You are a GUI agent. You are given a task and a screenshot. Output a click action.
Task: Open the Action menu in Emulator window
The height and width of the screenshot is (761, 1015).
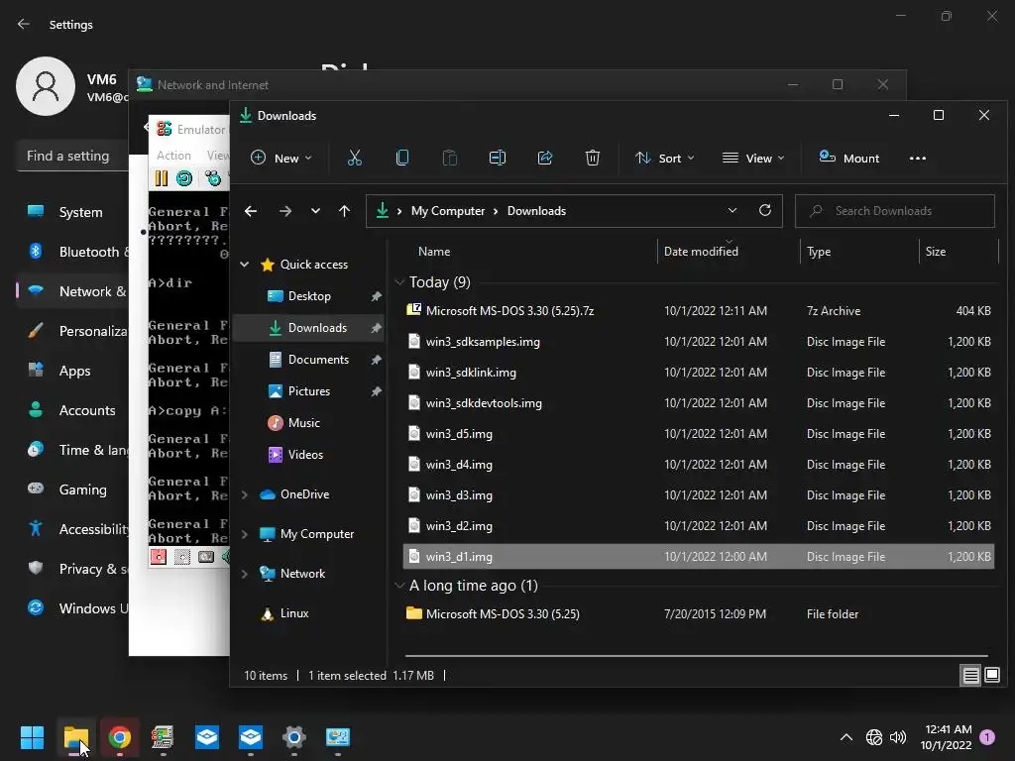pos(173,156)
